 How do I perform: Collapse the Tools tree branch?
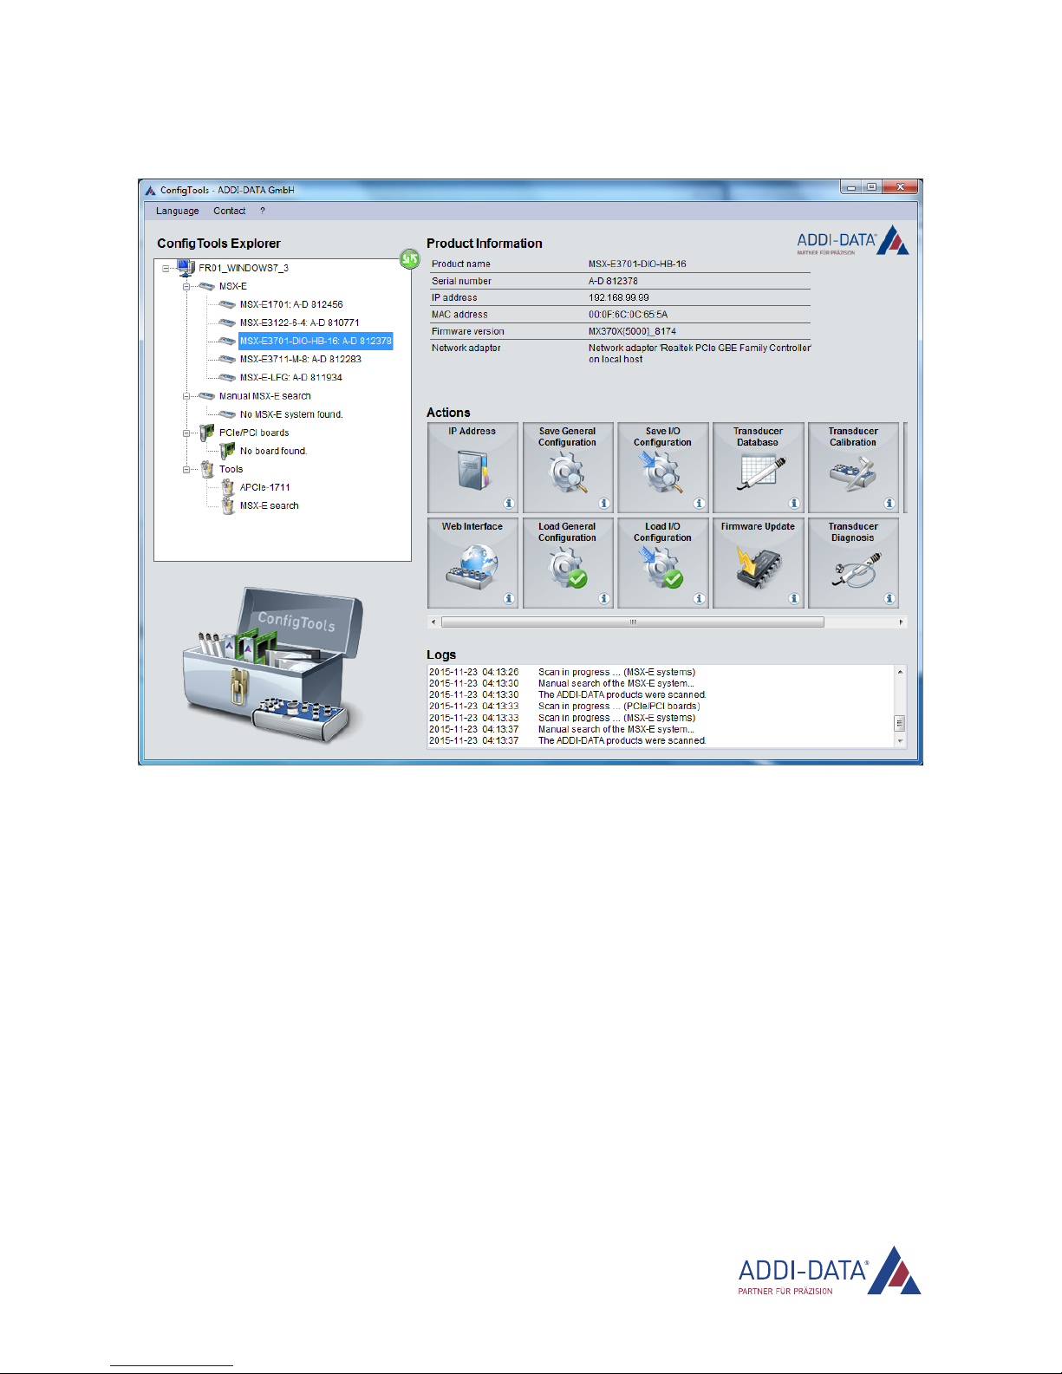coord(186,470)
